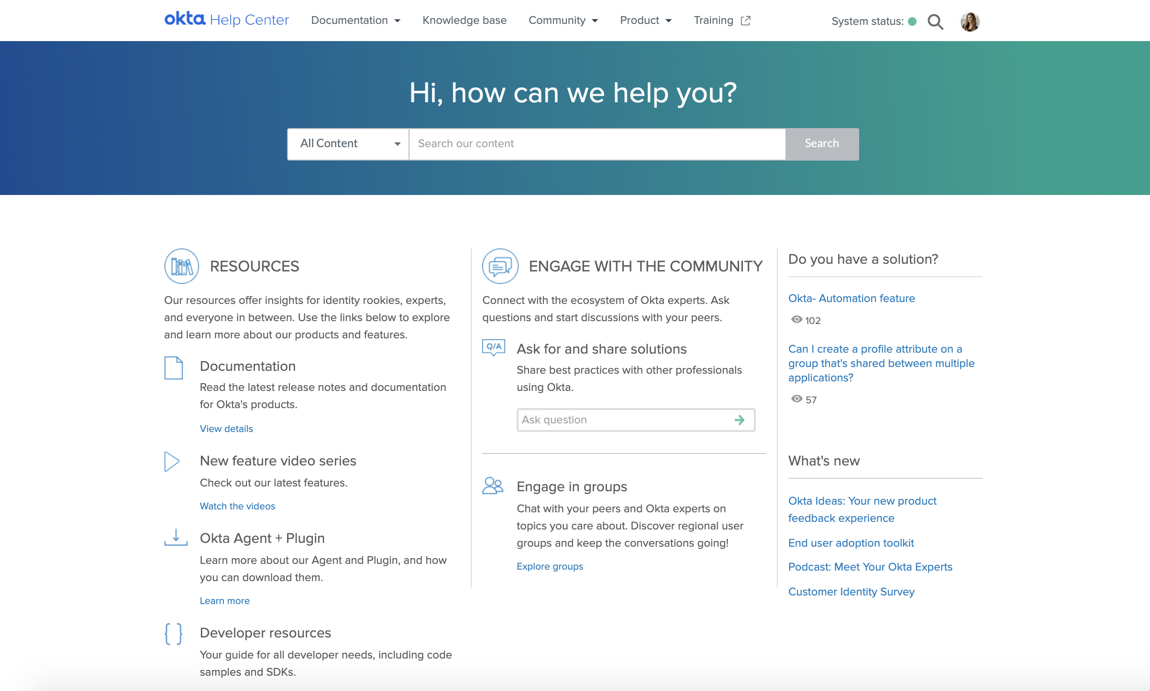
Task: Open the magnifying glass search icon
Action: coord(935,22)
